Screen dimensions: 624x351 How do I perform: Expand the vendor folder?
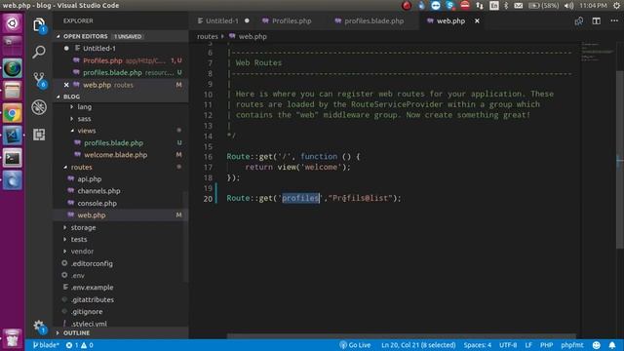82,252
